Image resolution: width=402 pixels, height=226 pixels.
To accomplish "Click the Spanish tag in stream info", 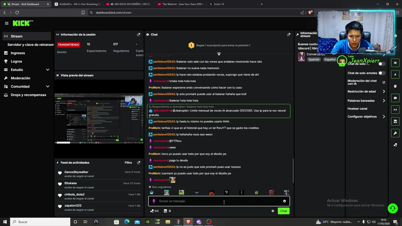I will click(314, 59).
